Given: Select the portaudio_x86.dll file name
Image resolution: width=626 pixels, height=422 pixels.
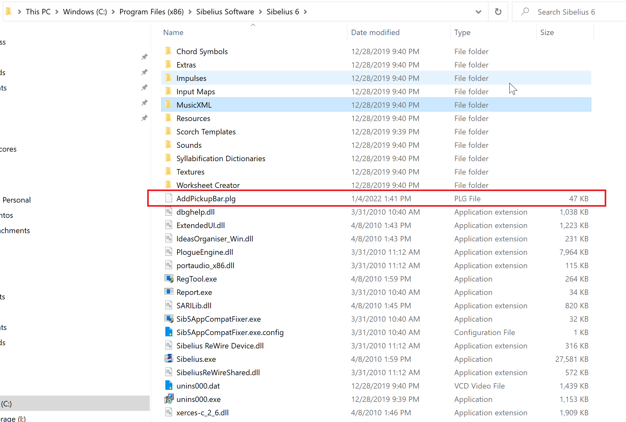Looking at the screenshot, I should (x=205, y=265).
